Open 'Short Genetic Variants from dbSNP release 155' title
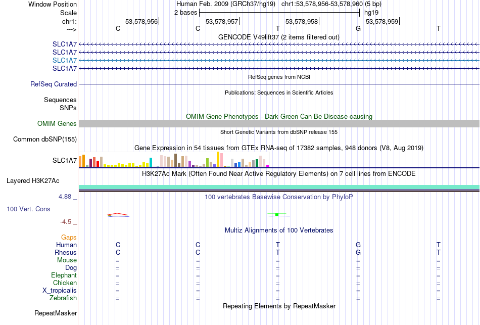The image size is (480, 325). [x=279, y=132]
